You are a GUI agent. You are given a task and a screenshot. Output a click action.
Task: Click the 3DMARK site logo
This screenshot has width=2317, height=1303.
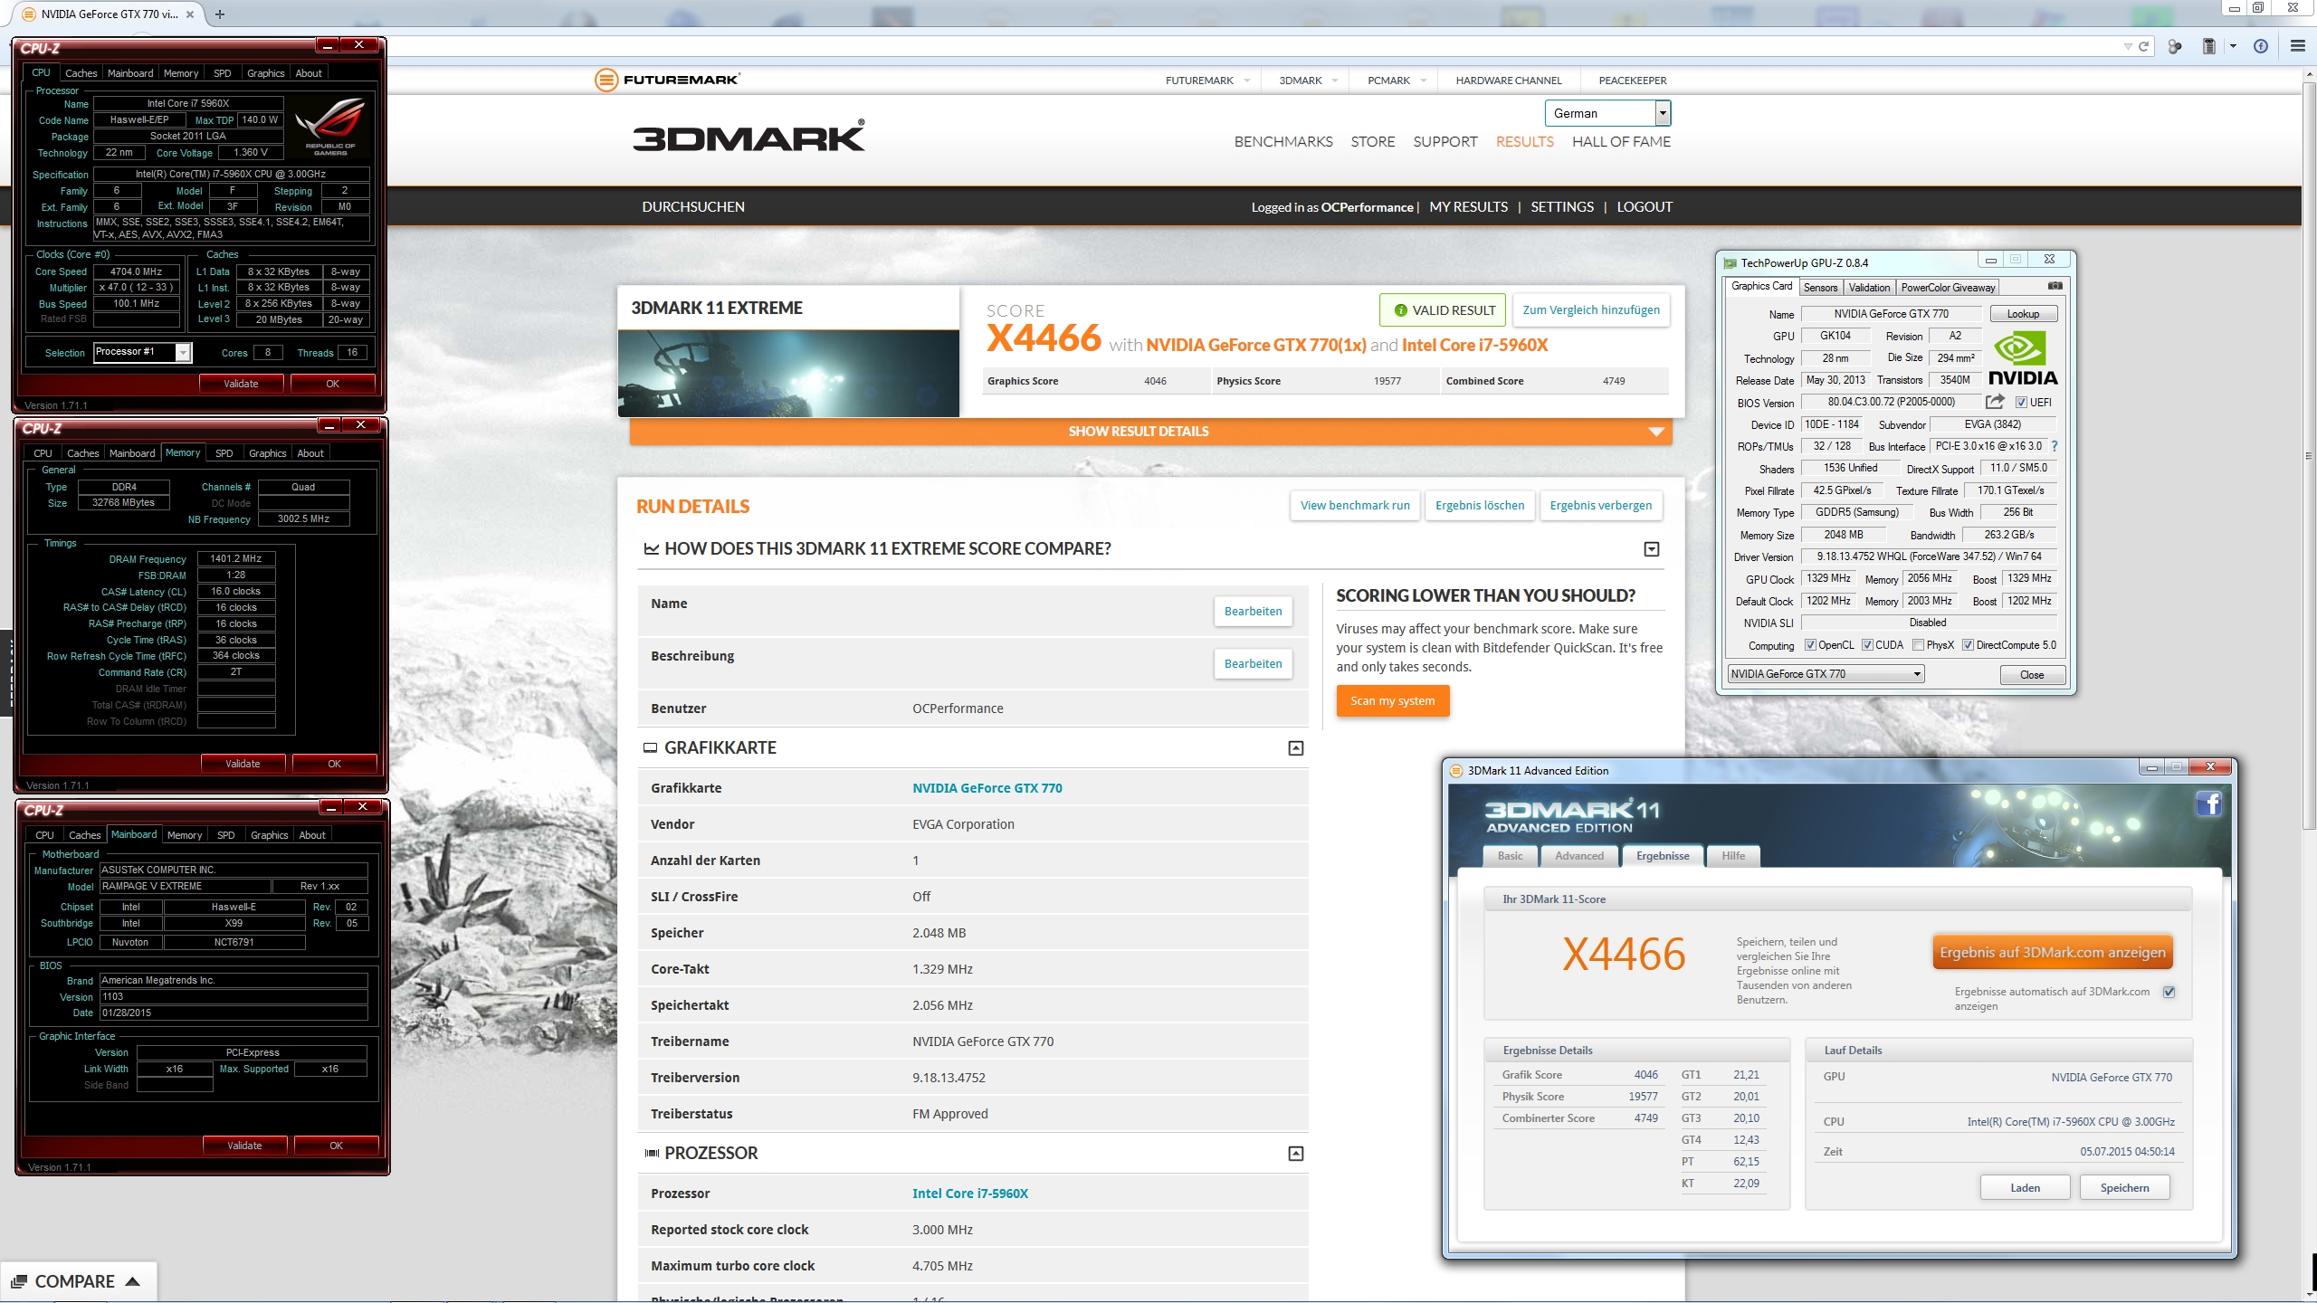coord(748,136)
